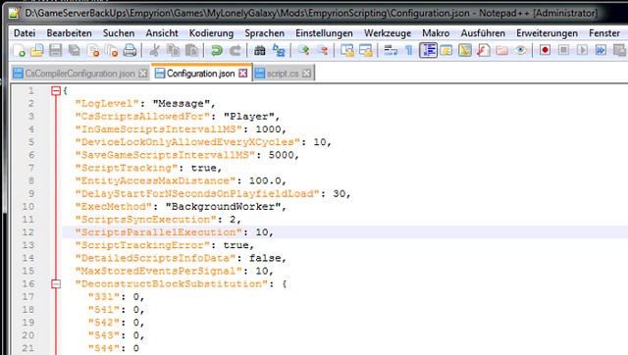Switch to CsCompilerConfiguration.json tab

point(79,74)
